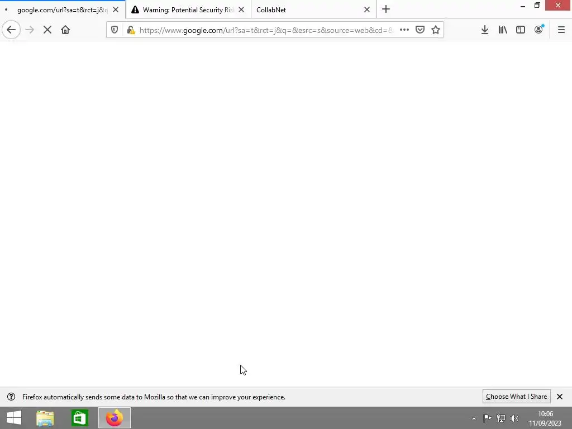Toggle the sidebar view
This screenshot has width=572, height=429.
(521, 30)
